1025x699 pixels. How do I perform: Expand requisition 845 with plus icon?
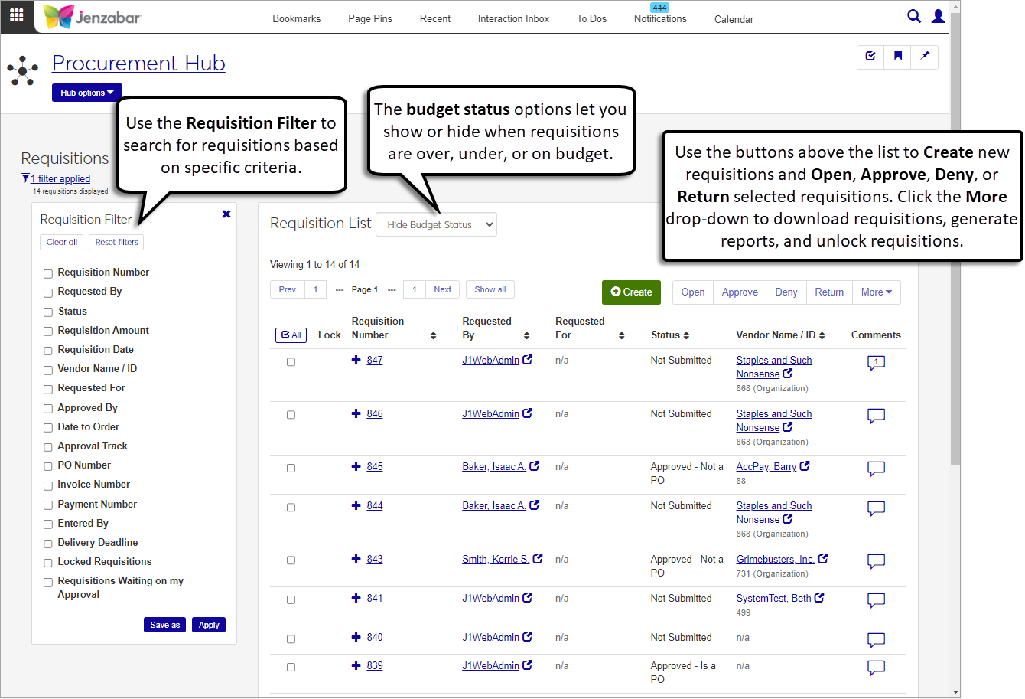pyautogui.click(x=356, y=466)
